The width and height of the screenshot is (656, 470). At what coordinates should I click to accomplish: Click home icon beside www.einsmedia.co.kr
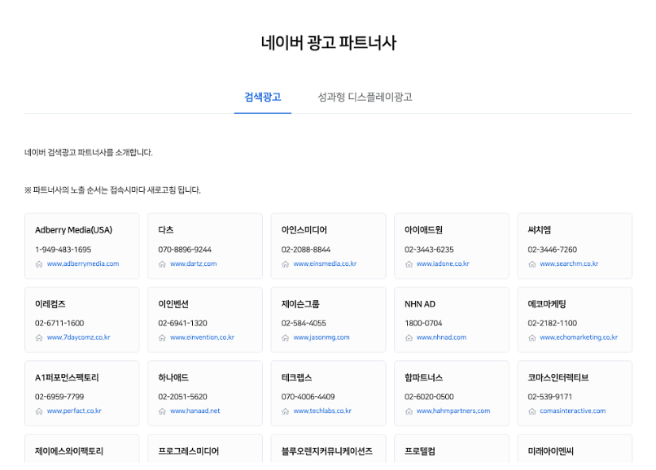[x=285, y=264]
